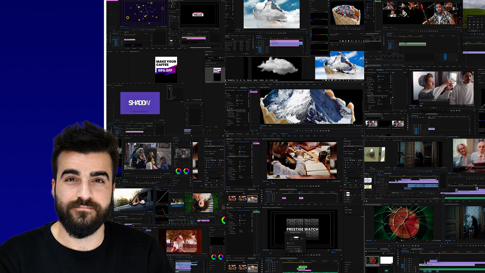Toggle Inverted mask checkbox in mountain Effect Controls

[237, 118]
